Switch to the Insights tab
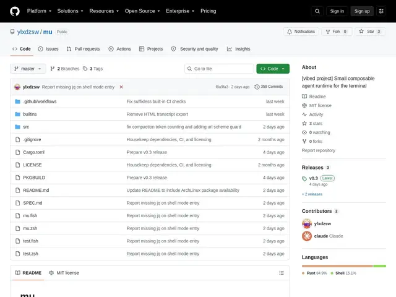This screenshot has height=297, width=396. [238, 49]
